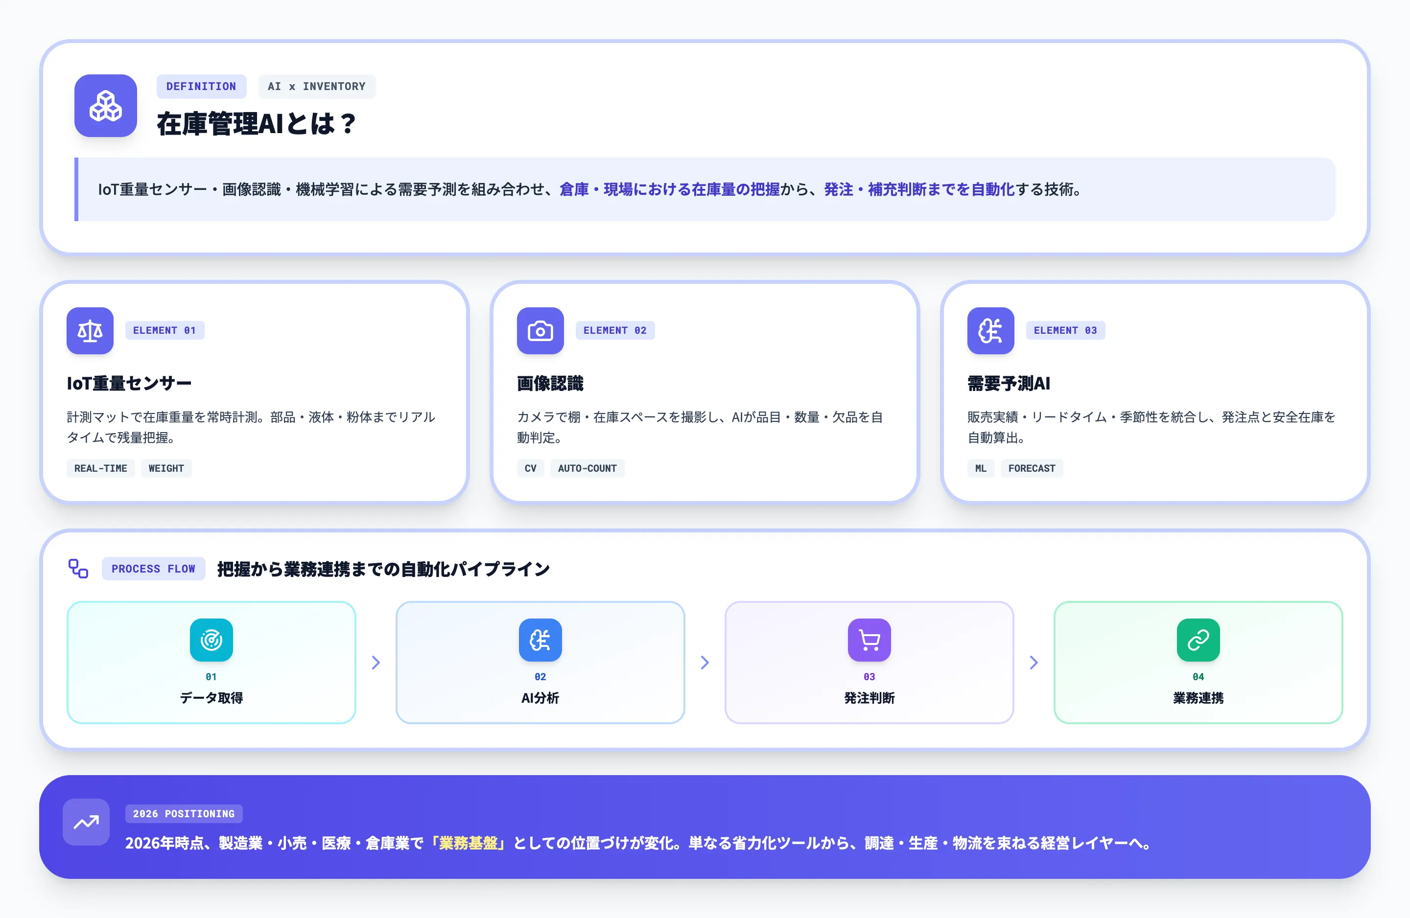Select the brain icon on the 需要予測AI card
Screen dimensions: 1410x918
point(990,331)
